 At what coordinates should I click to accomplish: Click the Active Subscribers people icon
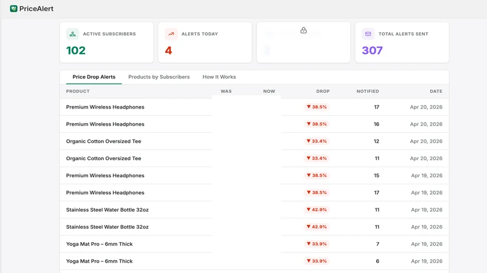tap(72, 34)
